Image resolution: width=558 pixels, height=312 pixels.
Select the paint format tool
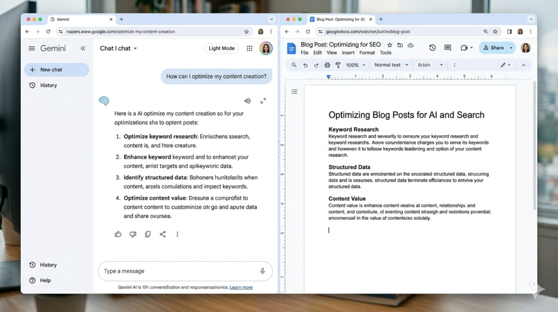pos(338,65)
